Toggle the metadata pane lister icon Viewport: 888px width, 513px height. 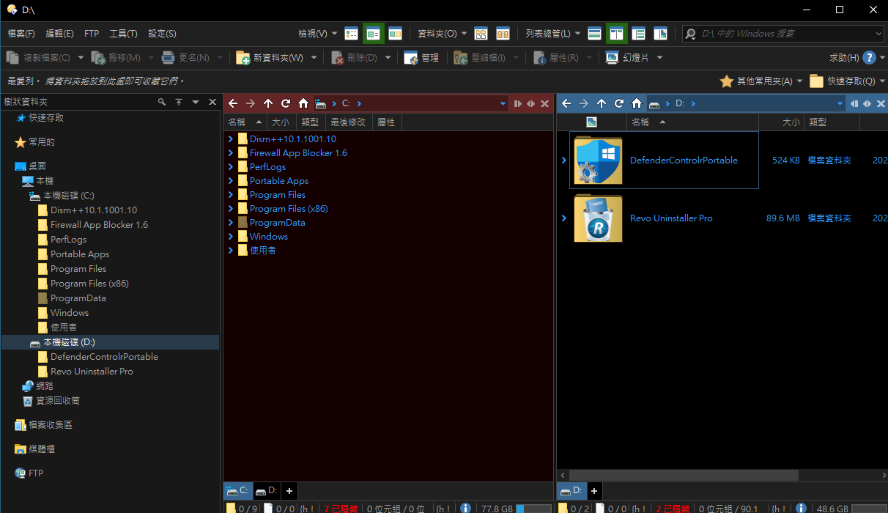pyautogui.click(x=661, y=33)
